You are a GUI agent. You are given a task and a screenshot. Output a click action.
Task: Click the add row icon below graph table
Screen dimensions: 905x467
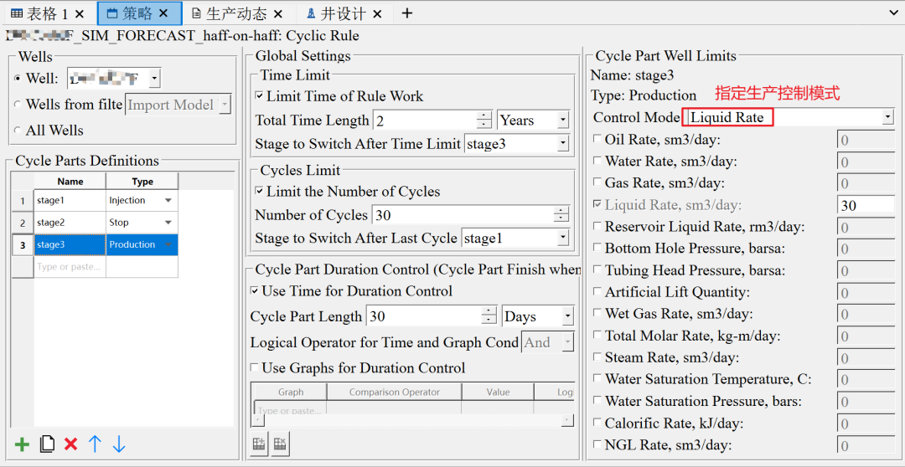[x=259, y=444]
